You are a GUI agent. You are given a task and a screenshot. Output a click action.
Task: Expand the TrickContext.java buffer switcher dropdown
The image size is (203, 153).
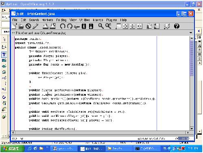191,33
